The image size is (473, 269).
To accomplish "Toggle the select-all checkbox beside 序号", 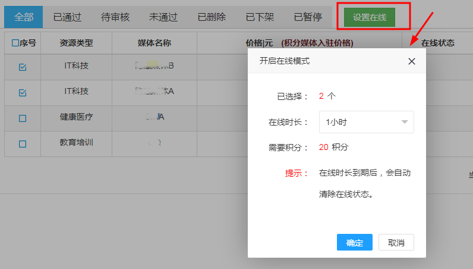I will (15, 43).
